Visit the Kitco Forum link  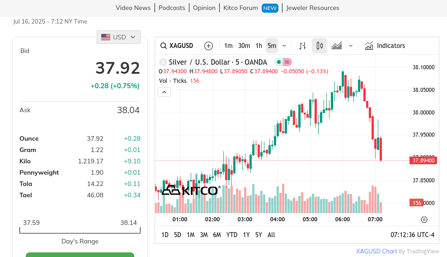click(x=240, y=8)
